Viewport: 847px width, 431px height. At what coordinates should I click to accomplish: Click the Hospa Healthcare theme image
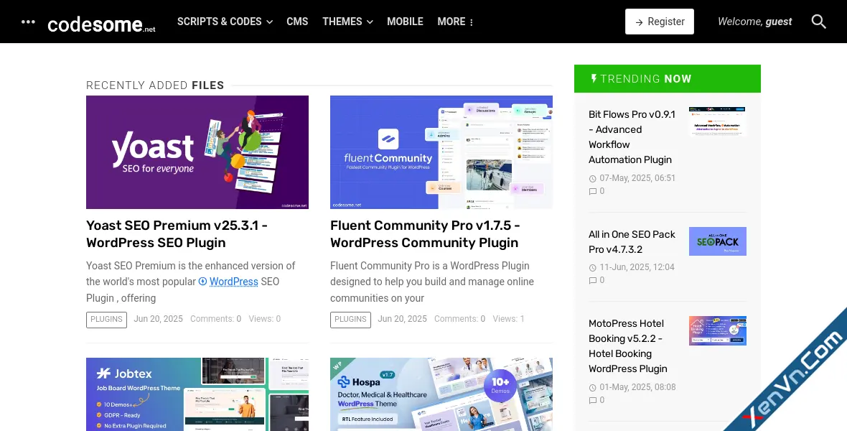click(x=441, y=394)
